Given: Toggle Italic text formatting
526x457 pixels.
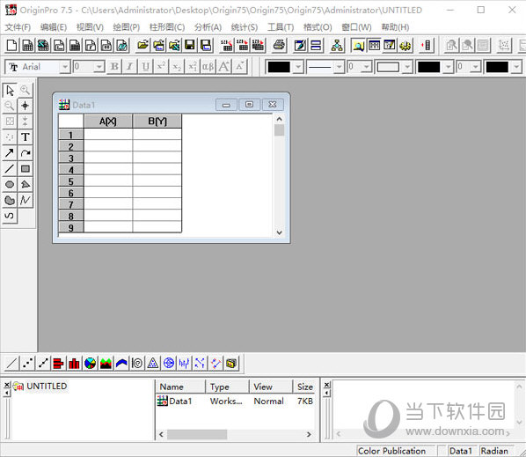Looking at the screenshot, I should coord(129,67).
